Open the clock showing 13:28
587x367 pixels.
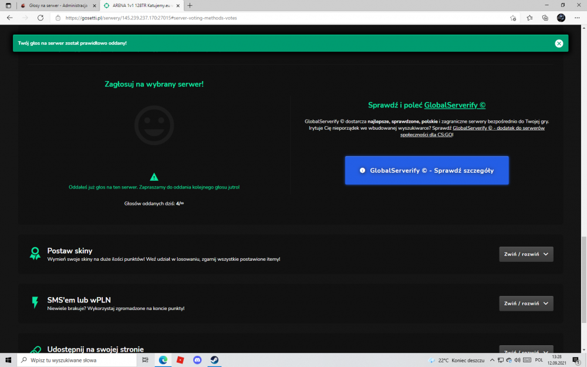pyautogui.click(x=556, y=360)
